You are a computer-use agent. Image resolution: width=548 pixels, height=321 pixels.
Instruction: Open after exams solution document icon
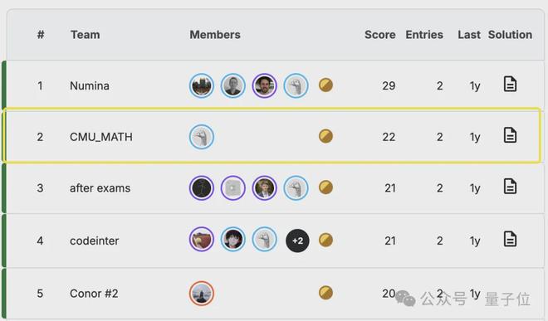[510, 186]
